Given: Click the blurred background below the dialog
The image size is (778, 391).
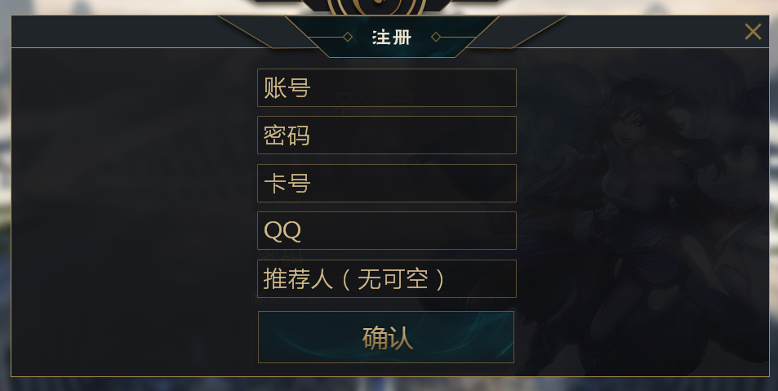Looking at the screenshot, I should pyautogui.click(x=389, y=384).
